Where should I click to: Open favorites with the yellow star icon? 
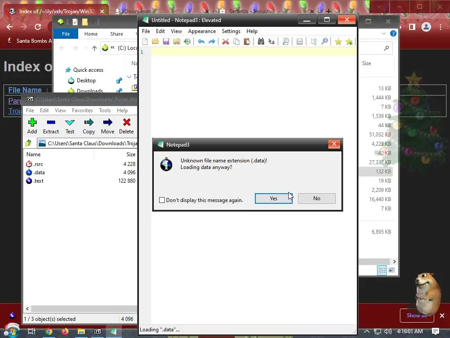[338, 41]
